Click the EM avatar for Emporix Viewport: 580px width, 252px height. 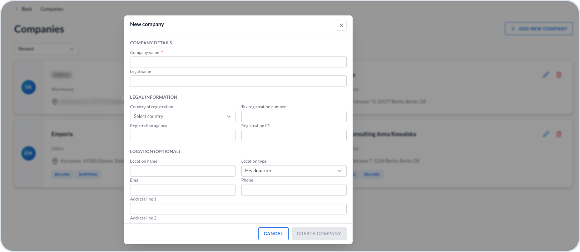pos(29,153)
